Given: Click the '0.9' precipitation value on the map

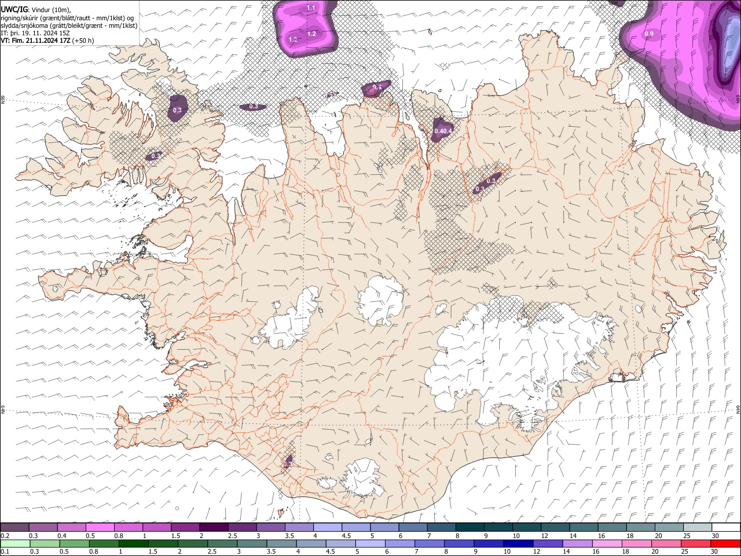Looking at the screenshot, I should 649,34.
